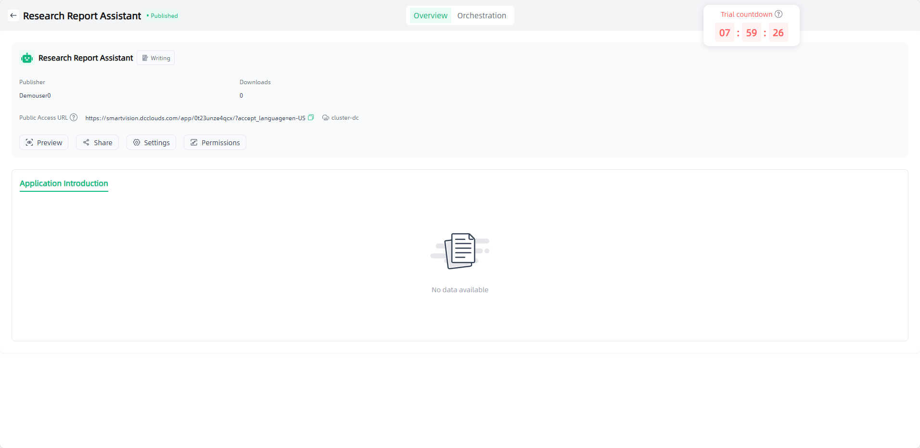The image size is (920, 448).
Task: Open the Permissions dialog
Action: [215, 143]
